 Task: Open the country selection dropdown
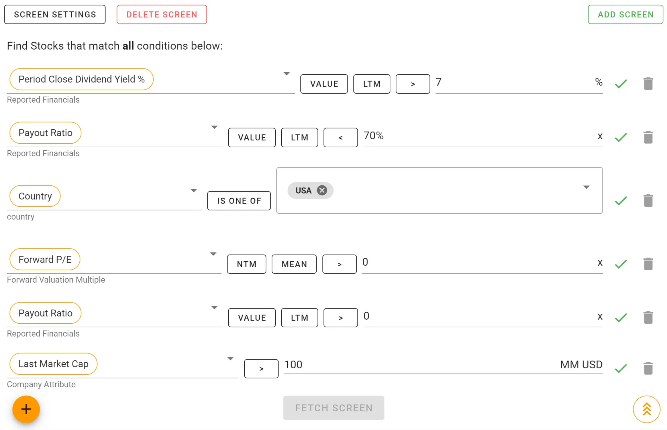(x=586, y=187)
